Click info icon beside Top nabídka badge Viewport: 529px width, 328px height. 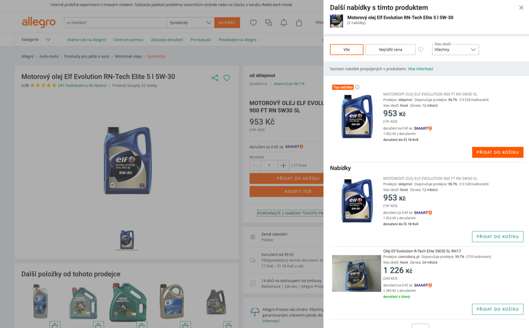click(357, 87)
